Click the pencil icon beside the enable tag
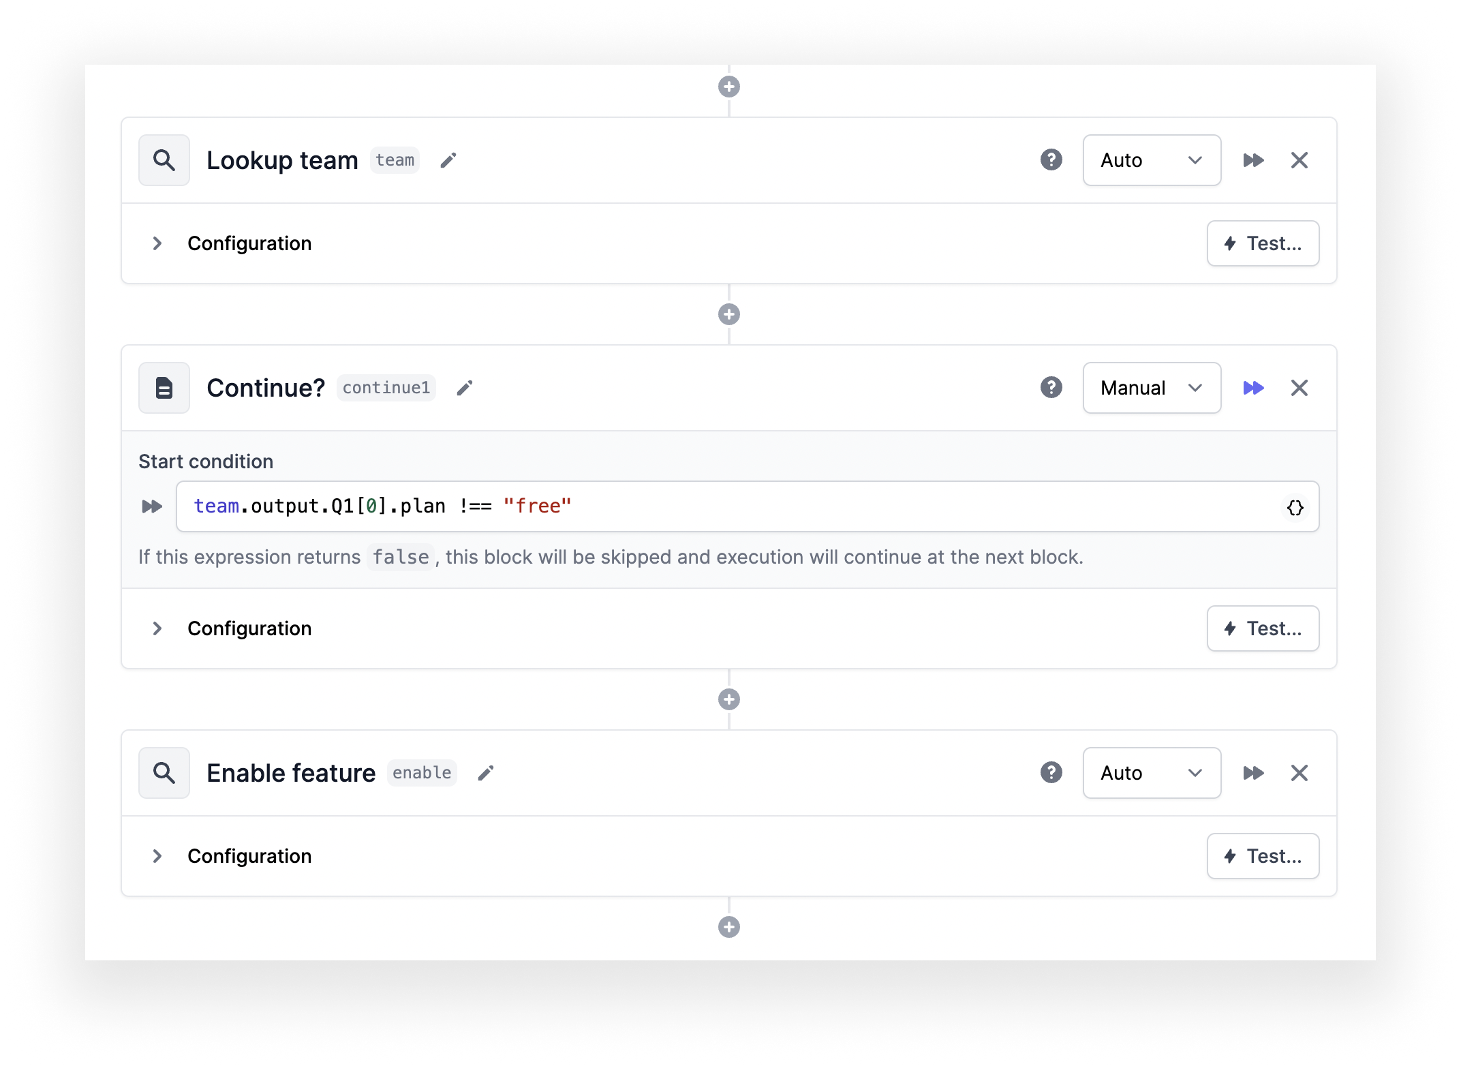This screenshot has width=1461, height=1066. [485, 773]
